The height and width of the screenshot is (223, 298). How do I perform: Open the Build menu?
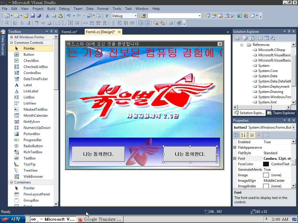[51, 9]
